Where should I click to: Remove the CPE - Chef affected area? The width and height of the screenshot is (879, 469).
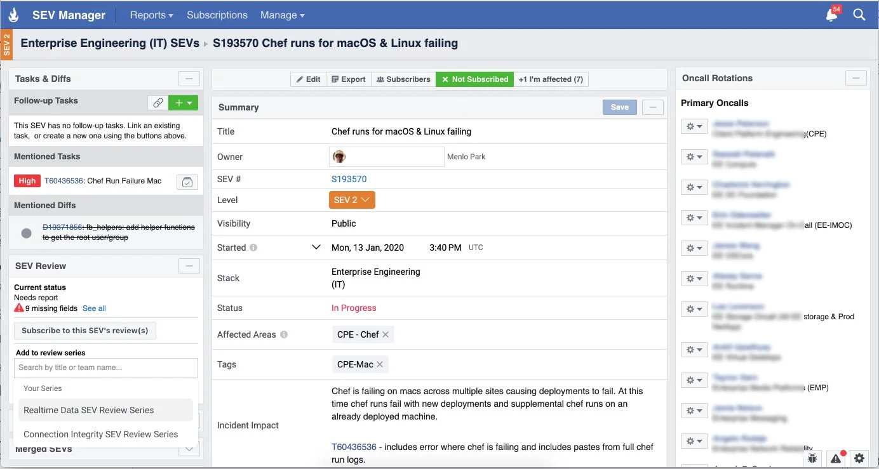(x=386, y=334)
